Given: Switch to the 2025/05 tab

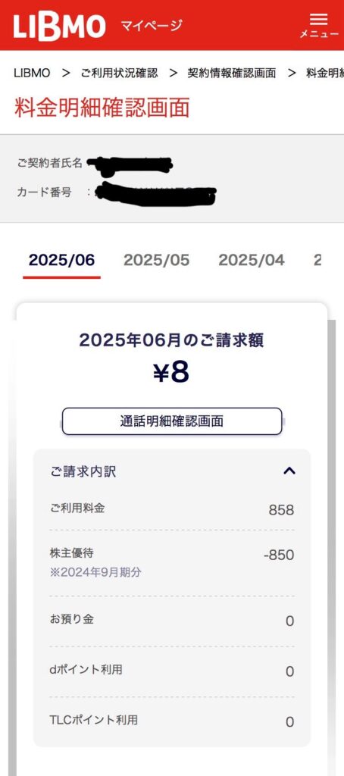Looking at the screenshot, I should click(x=156, y=261).
